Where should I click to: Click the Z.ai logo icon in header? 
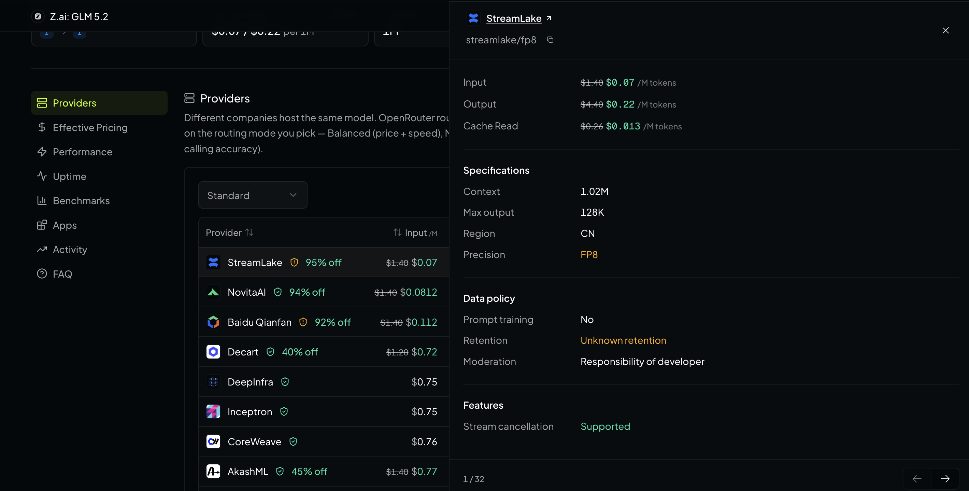38,16
